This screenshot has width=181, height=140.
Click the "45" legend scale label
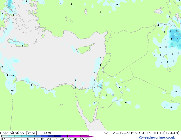[x=82, y=139]
